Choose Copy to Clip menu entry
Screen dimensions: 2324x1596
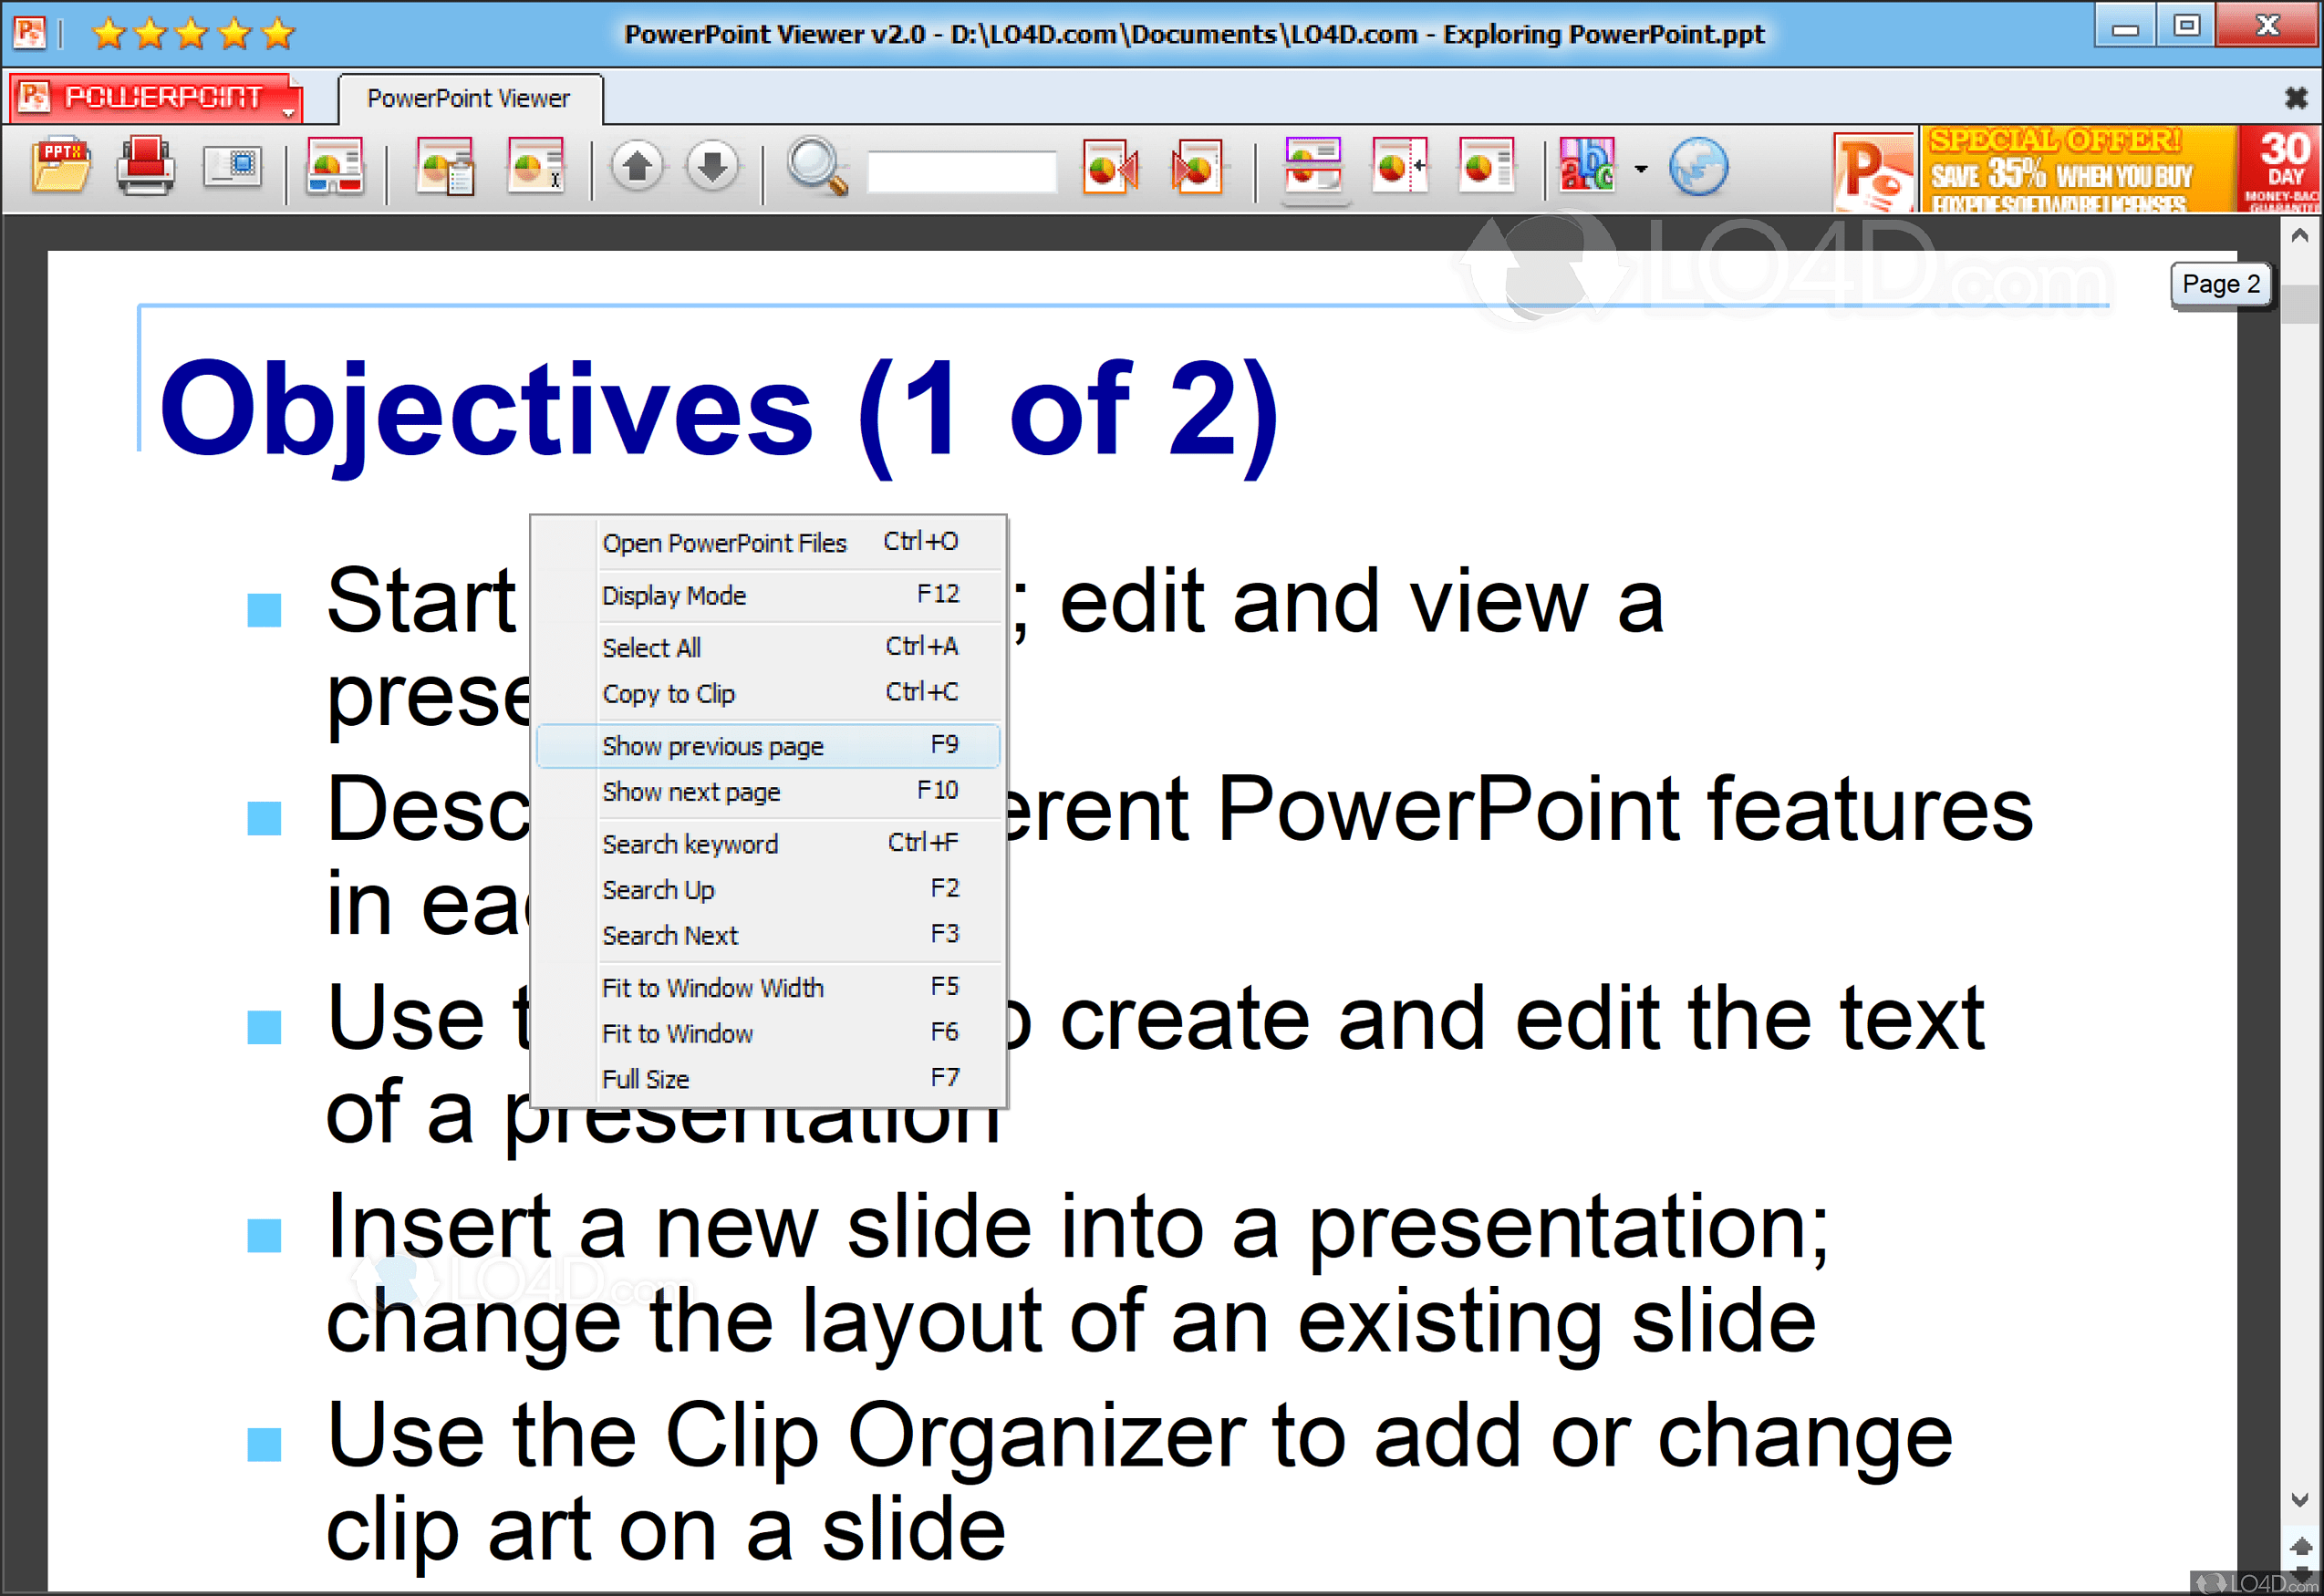[x=768, y=693]
